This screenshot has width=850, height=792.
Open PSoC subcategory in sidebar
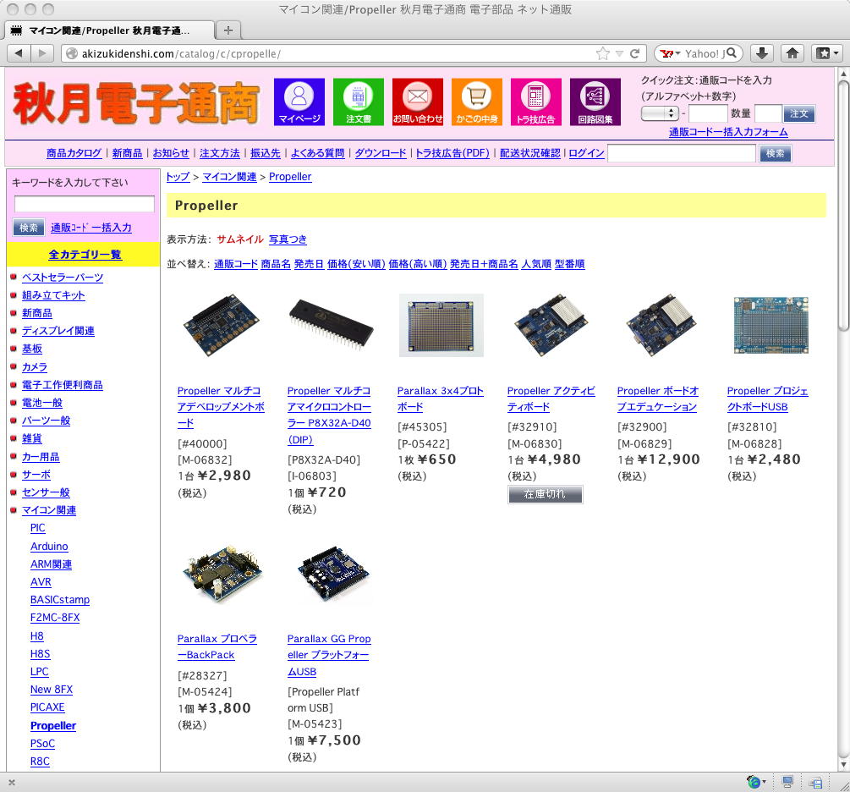coord(42,743)
